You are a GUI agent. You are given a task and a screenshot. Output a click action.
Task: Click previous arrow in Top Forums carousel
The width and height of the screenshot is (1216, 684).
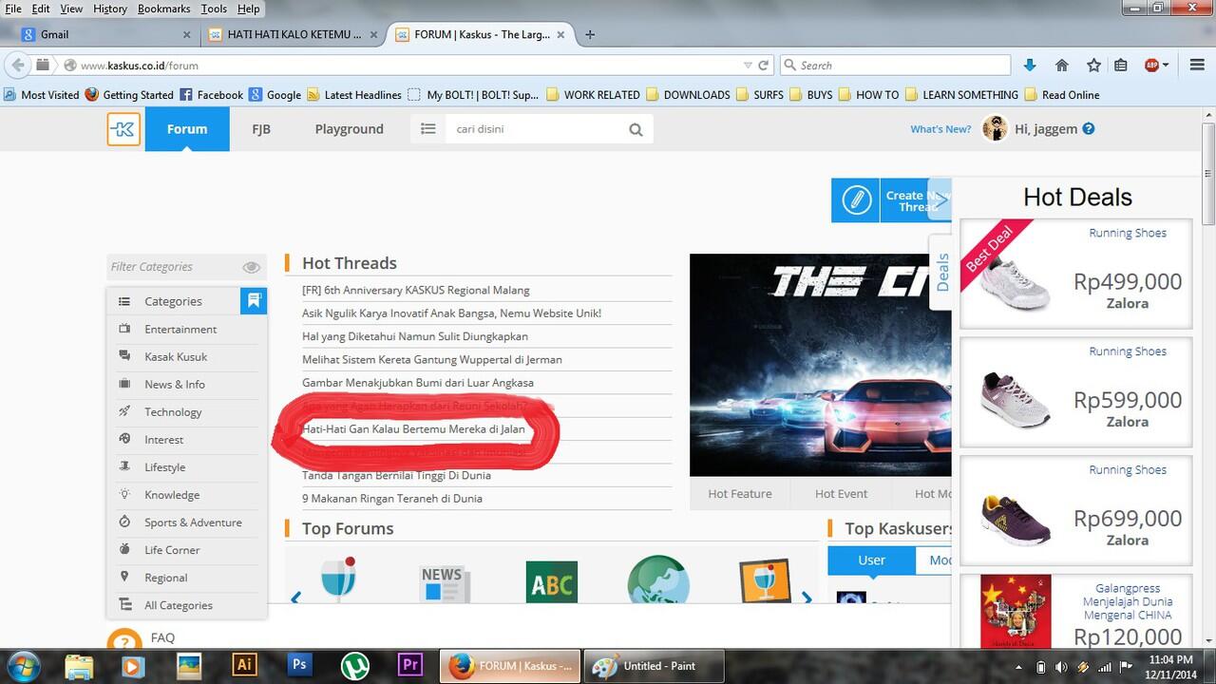coord(295,598)
